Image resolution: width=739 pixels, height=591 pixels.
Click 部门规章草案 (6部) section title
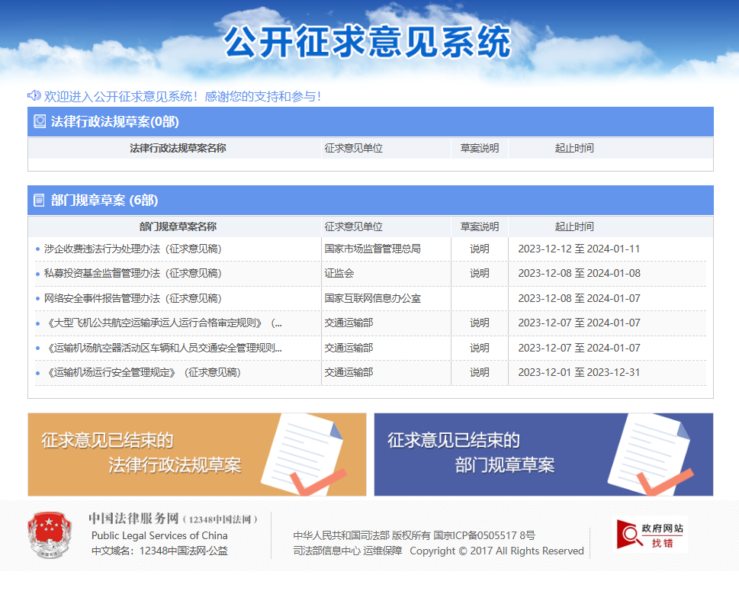pos(104,201)
